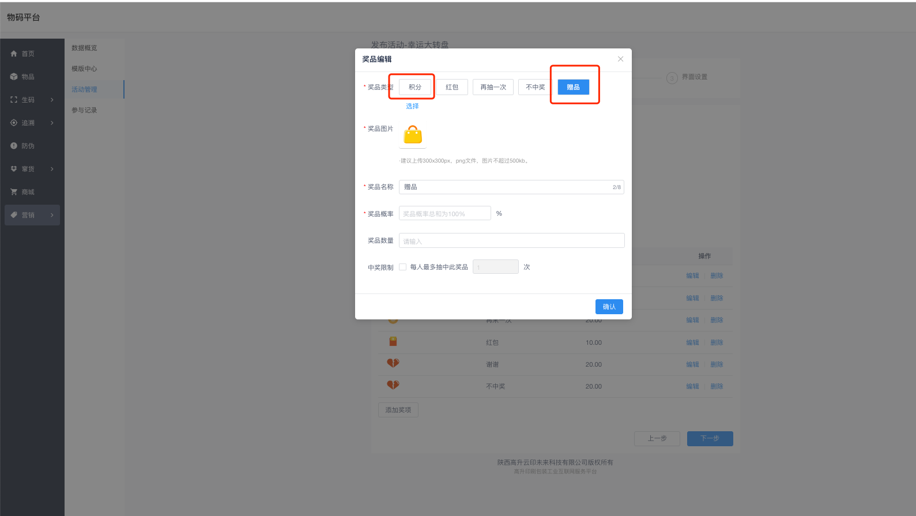
Task: Click 删除 link in 谢谢 row
Action: click(717, 364)
